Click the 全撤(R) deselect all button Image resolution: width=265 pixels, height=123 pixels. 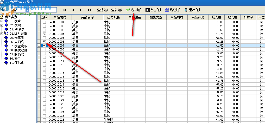[117, 10]
